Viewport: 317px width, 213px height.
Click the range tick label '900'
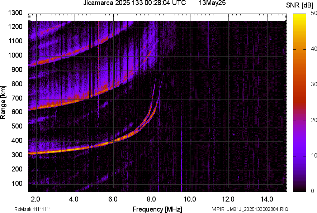[17, 69]
